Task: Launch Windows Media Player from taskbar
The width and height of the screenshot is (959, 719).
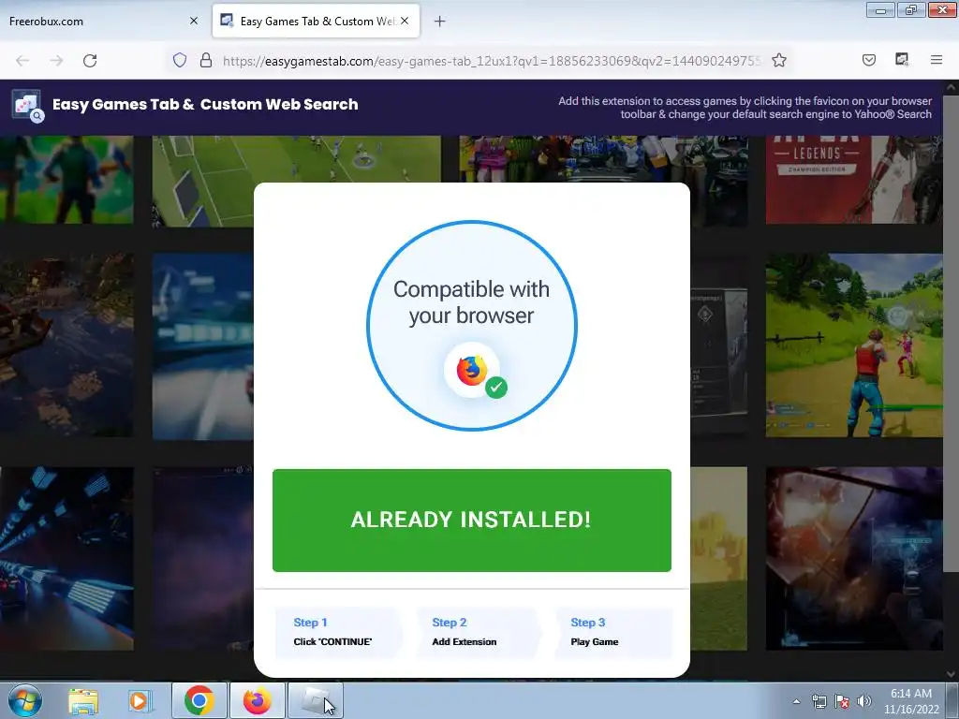Action: coord(140,701)
